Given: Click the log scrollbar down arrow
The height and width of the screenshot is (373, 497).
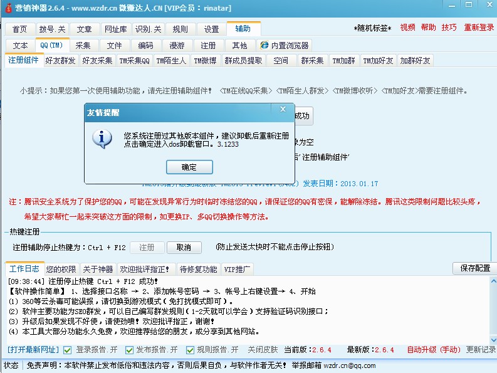Looking at the screenshot, I should click(x=493, y=340).
